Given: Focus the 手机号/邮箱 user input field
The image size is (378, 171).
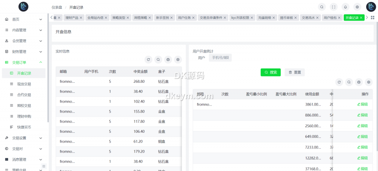Looking at the screenshot, I should (220, 58).
